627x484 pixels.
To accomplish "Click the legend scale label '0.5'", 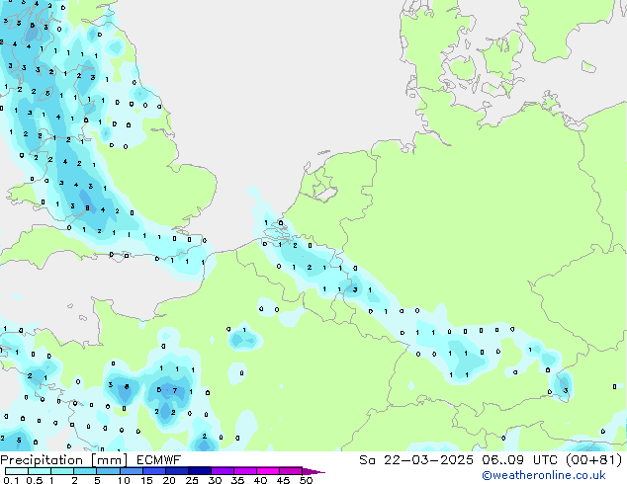I will (35, 480).
